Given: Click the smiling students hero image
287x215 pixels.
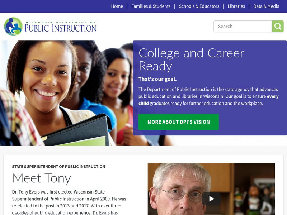Looking at the screenshot, I should click(x=66, y=93).
